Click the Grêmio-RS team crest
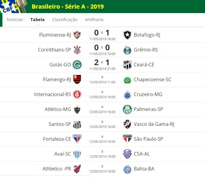Viewport: 205px width, 177px height. (127, 50)
